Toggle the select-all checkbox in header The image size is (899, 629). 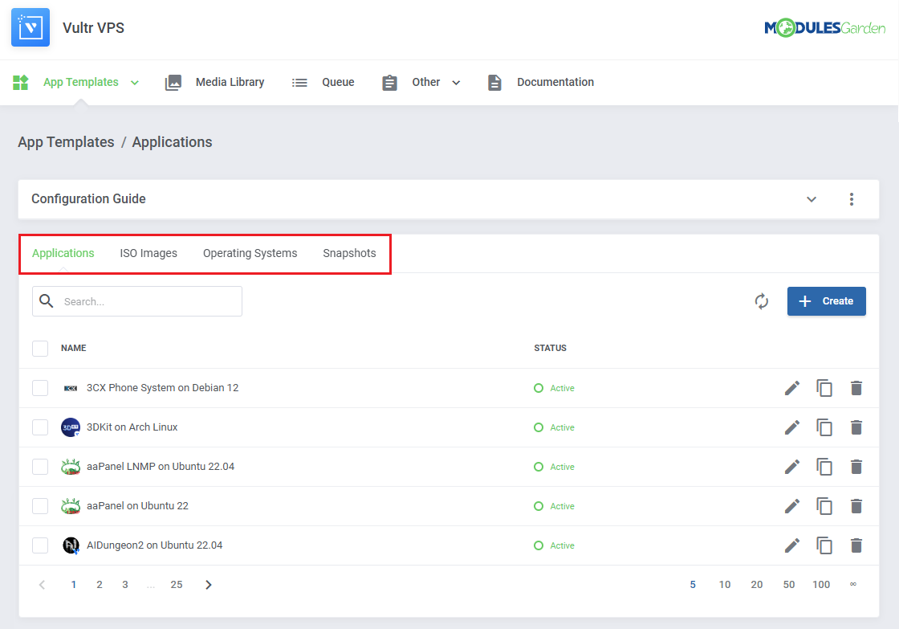point(40,349)
